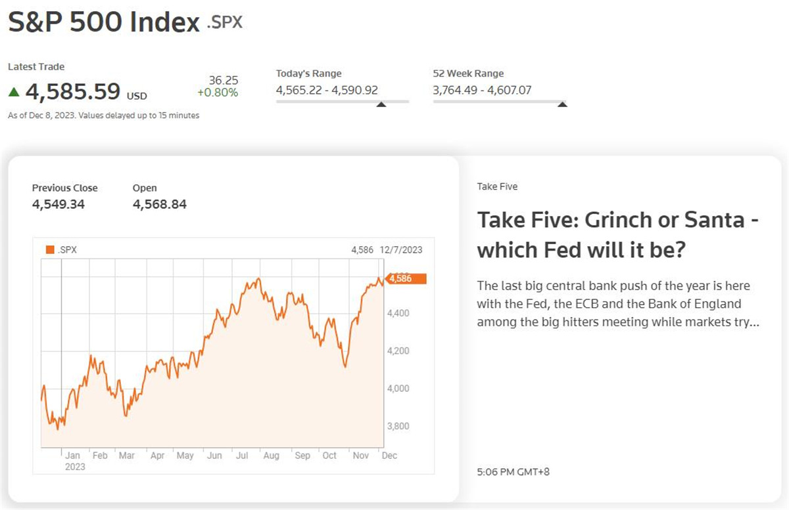Open the Grinch or Santa Fed headline
The height and width of the screenshot is (510, 789).
pyautogui.click(x=618, y=234)
